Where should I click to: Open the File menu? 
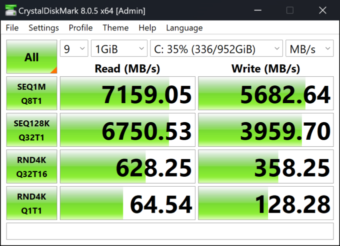[12, 28]
